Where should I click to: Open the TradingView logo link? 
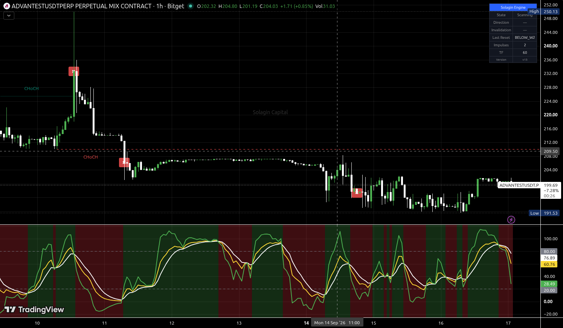coord(34,310)
